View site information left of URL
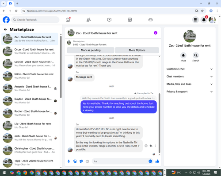Viewport: 221px width, 176px height. tap(23, 11)
